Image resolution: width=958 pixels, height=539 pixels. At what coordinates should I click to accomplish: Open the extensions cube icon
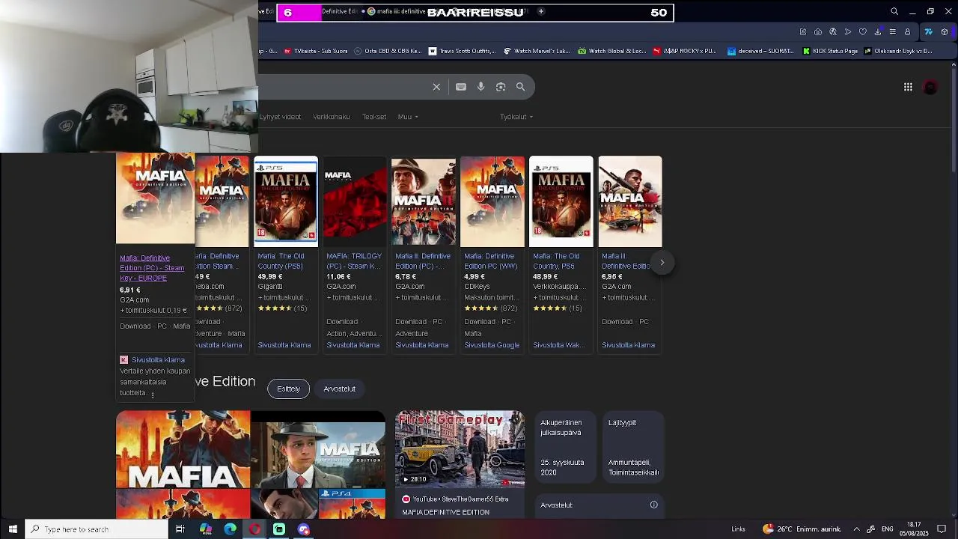click(x=945, y=31)
